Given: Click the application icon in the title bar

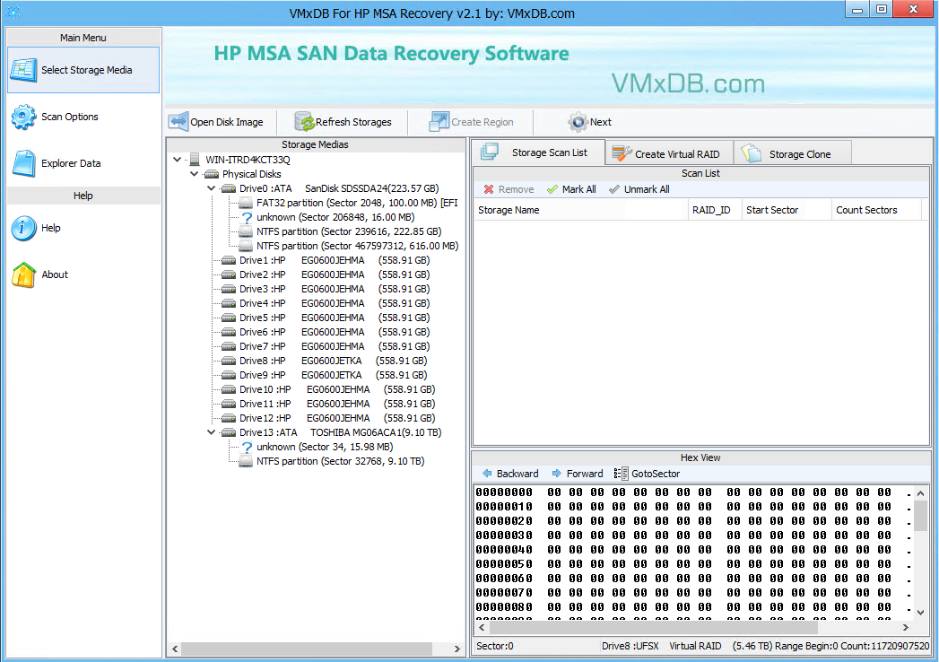Looking at the screenshot, I should [x=13, y=12].
